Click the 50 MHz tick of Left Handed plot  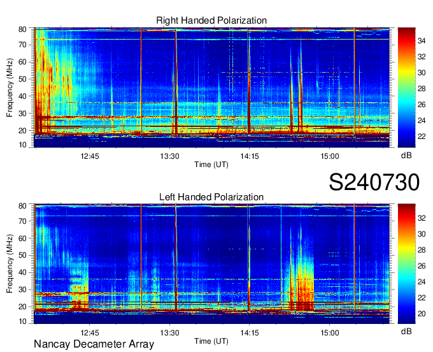(22, 255)
